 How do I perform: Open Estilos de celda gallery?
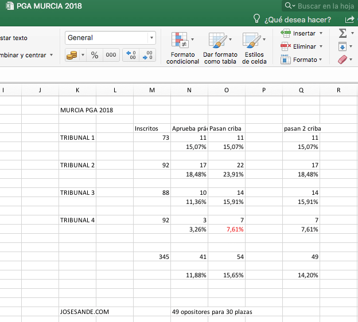coord(254,48)
